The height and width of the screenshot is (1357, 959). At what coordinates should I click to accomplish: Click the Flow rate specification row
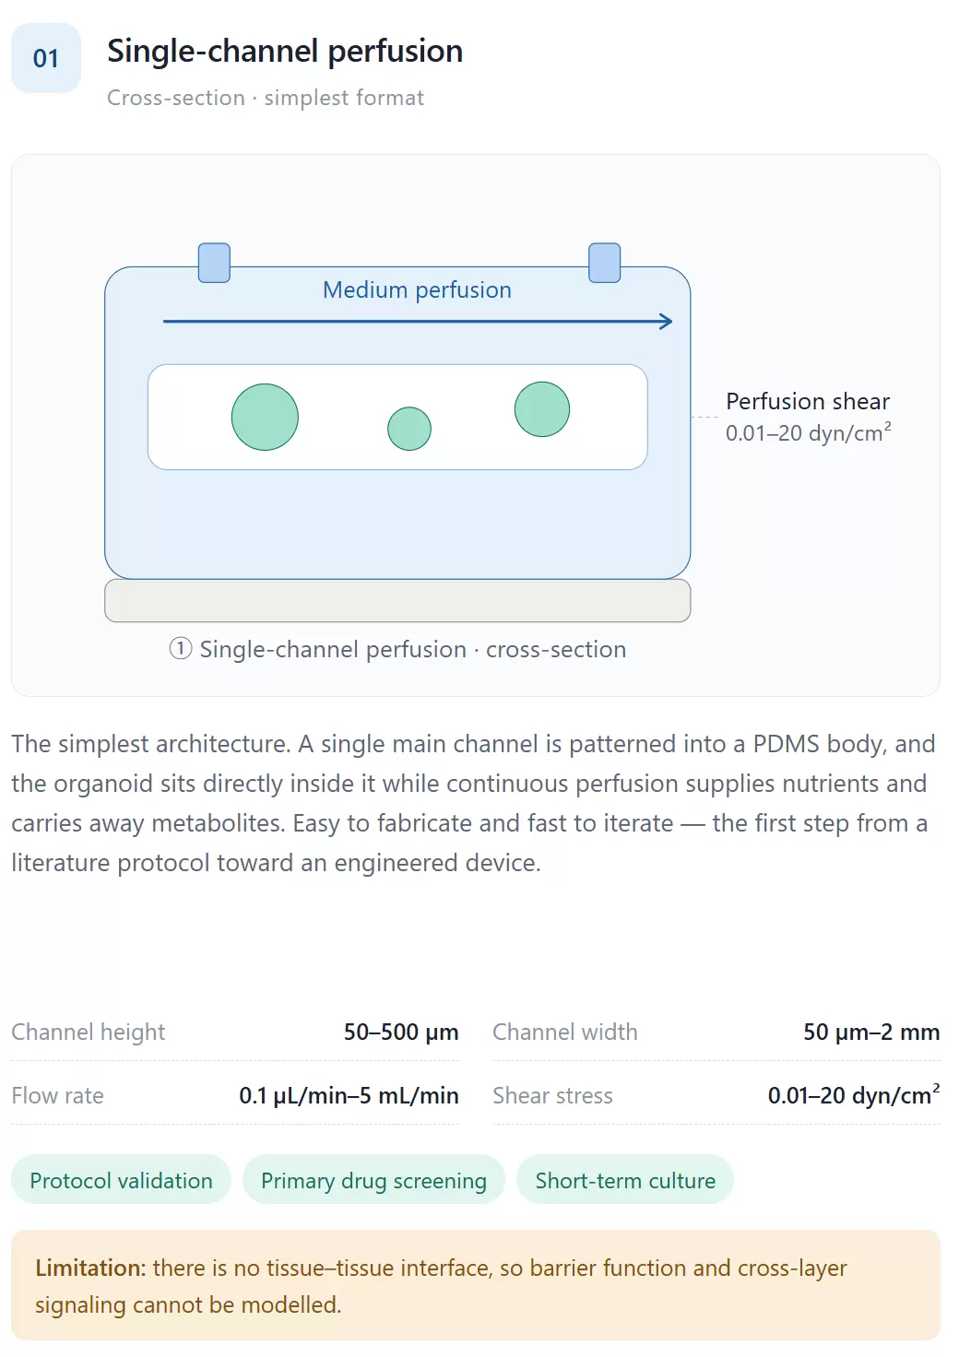coord(235,1095)
